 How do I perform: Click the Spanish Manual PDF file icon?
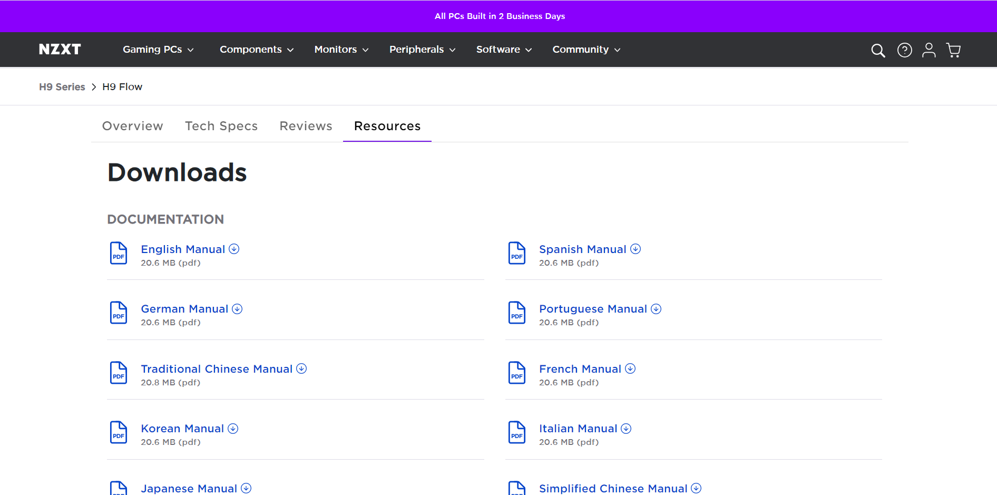(516, 254)
